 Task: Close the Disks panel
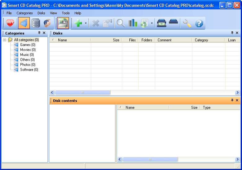[x=237, y=33]
